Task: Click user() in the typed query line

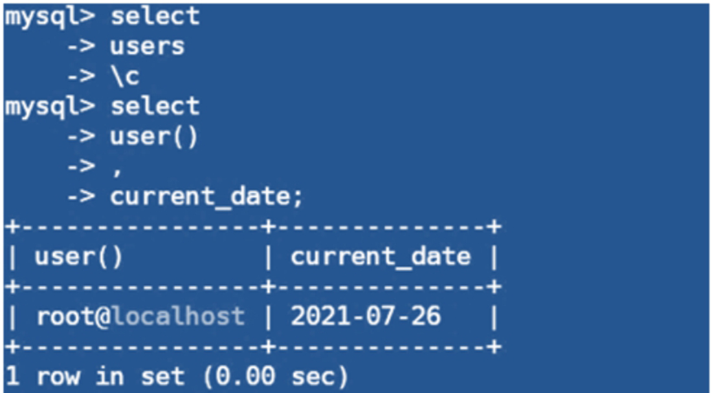Action: (x=154, y=136)
